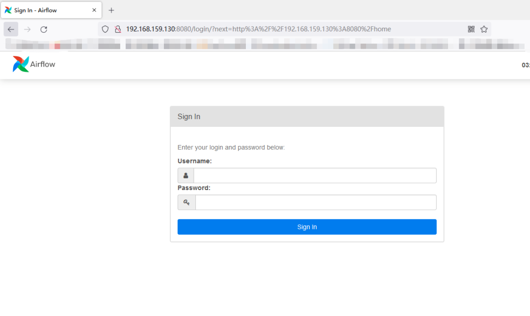
Task: Click the clock time in Airflow navbar
Action: point(526,65)
